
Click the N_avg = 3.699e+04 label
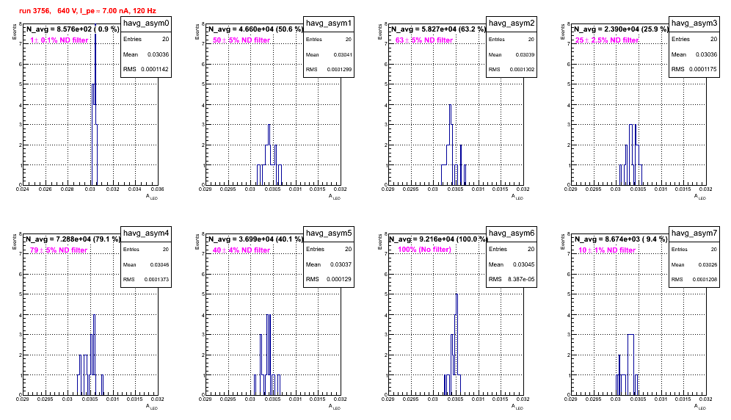tap(255, 239)
